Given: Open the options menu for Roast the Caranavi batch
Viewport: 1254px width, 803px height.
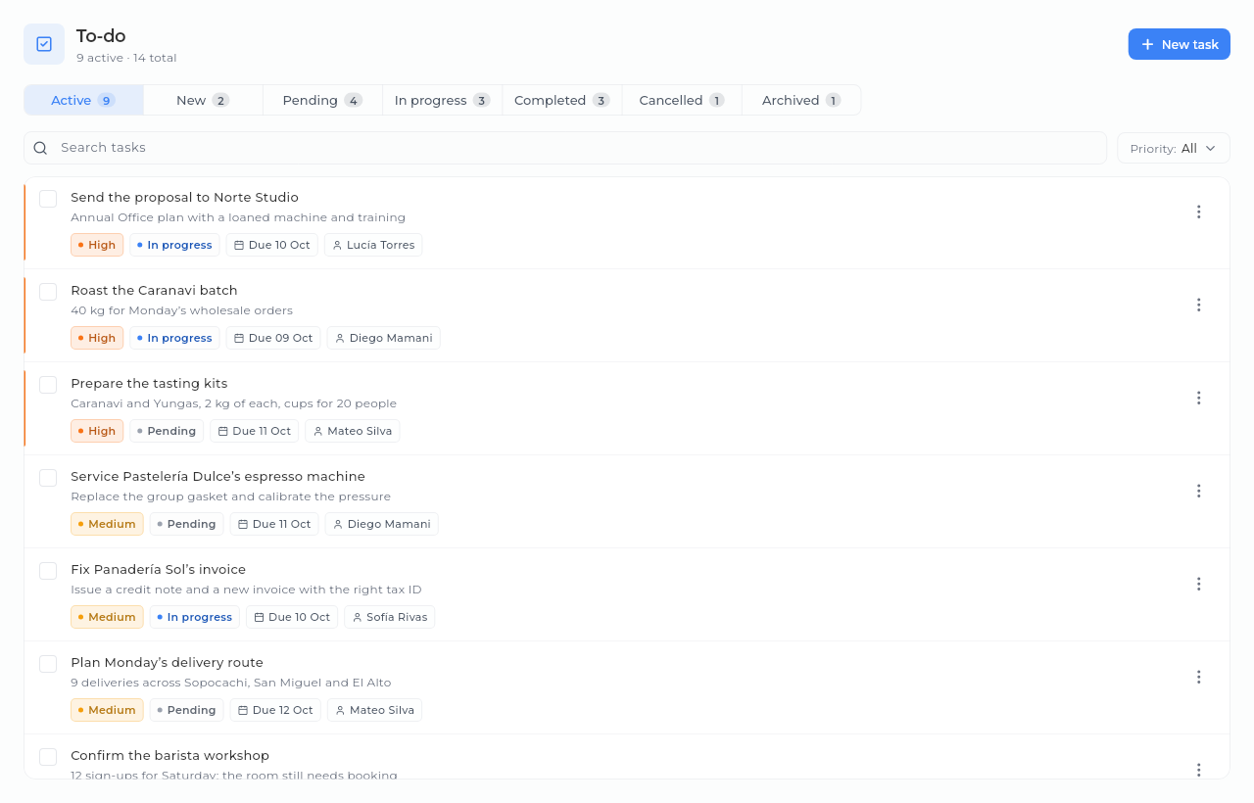Looking at the screenshot, I should (1198, 305).
